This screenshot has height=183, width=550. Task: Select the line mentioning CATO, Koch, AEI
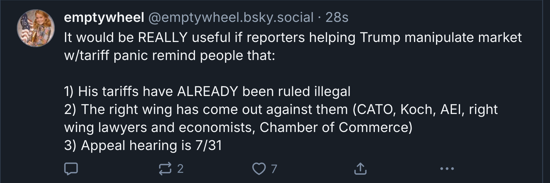[x=281, y=109]
